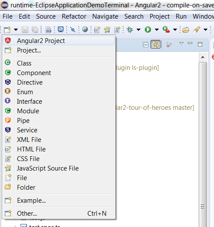Viewport: 214px width, 227px height.
Task: Open the Project menu
Action: point(160,16)
